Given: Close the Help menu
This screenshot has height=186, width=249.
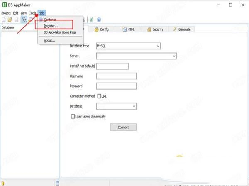Looking at the screenshot, I should [41, 13].
